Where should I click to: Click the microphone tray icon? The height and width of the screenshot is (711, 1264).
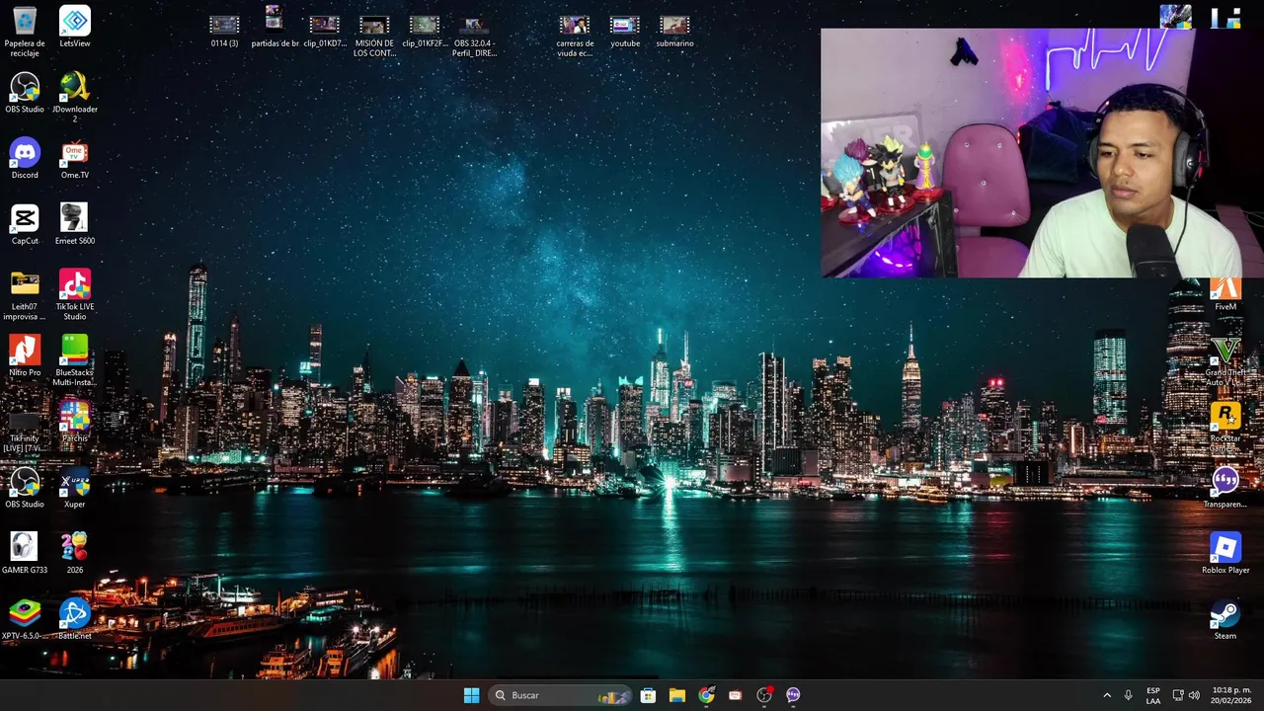pos(1128,695)
